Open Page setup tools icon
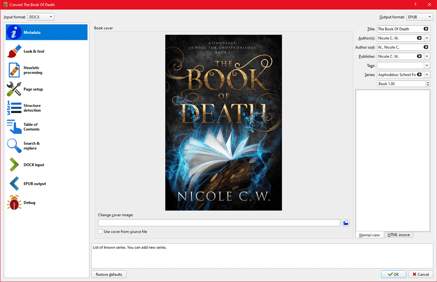This screenshot has height=282, width=437. click(14, 89)
